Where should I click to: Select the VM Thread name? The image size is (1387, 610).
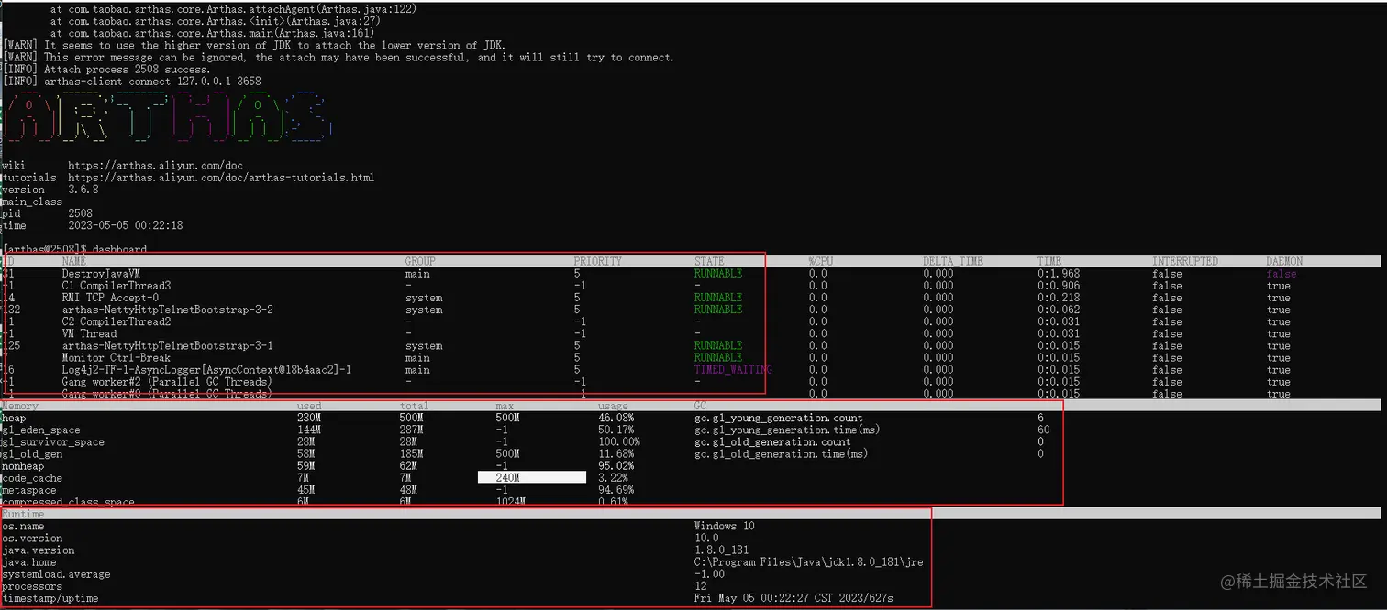coord(89,333)
